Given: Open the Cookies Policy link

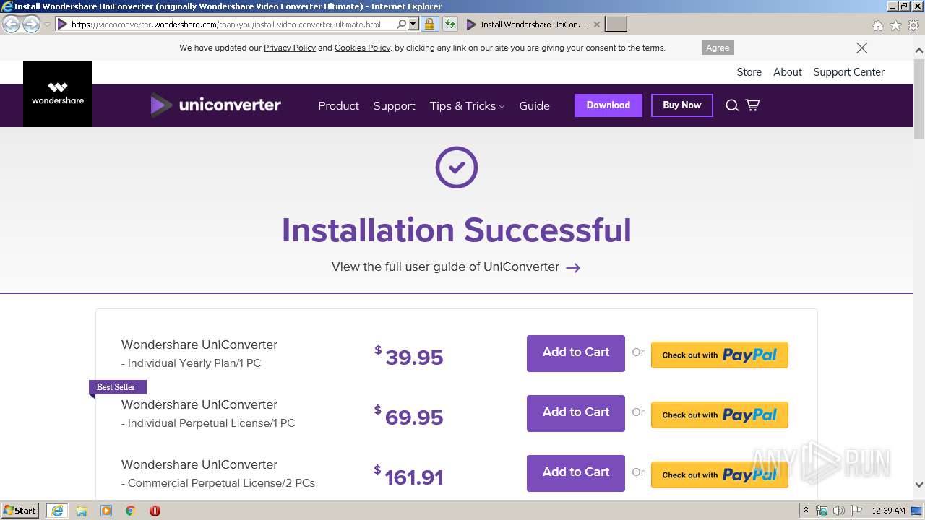Looking at the screenshot, I should coord(363,48).
